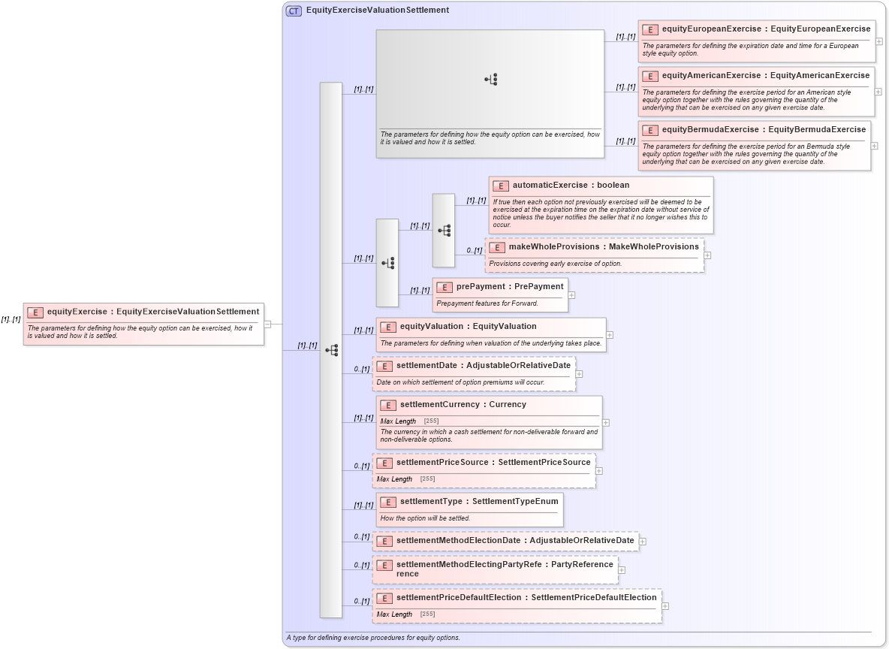889x649 pixels.
Task: Expand the equityAmericanExercise element
Action: 878,92
